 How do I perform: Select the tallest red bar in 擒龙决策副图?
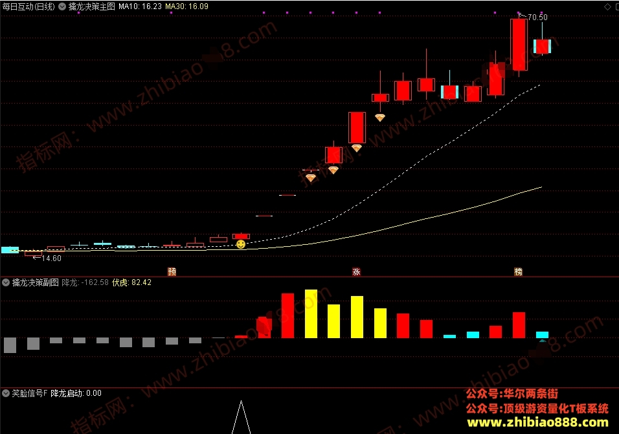287,315
